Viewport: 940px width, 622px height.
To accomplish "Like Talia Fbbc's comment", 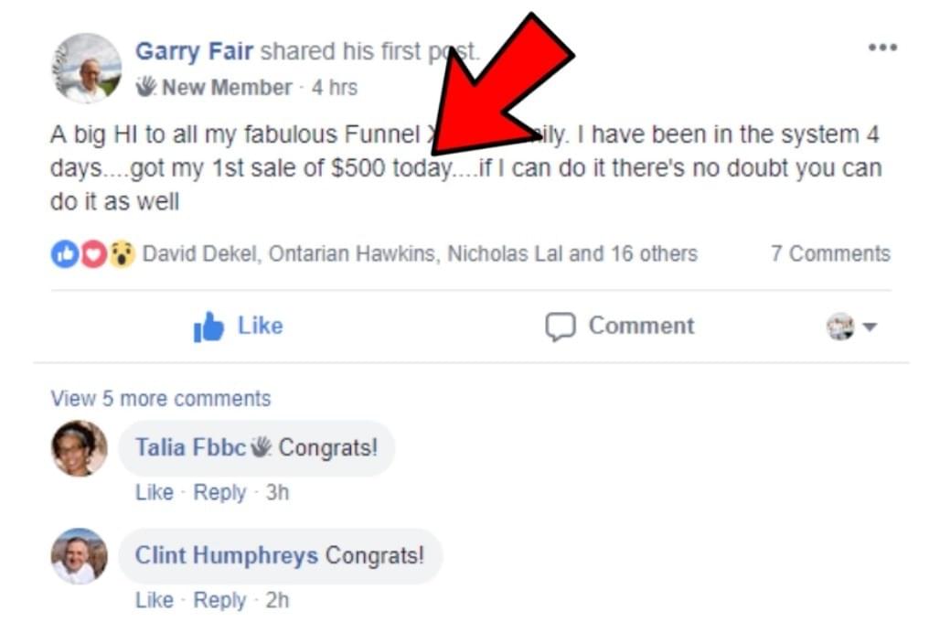I will [x=154, y=492].
